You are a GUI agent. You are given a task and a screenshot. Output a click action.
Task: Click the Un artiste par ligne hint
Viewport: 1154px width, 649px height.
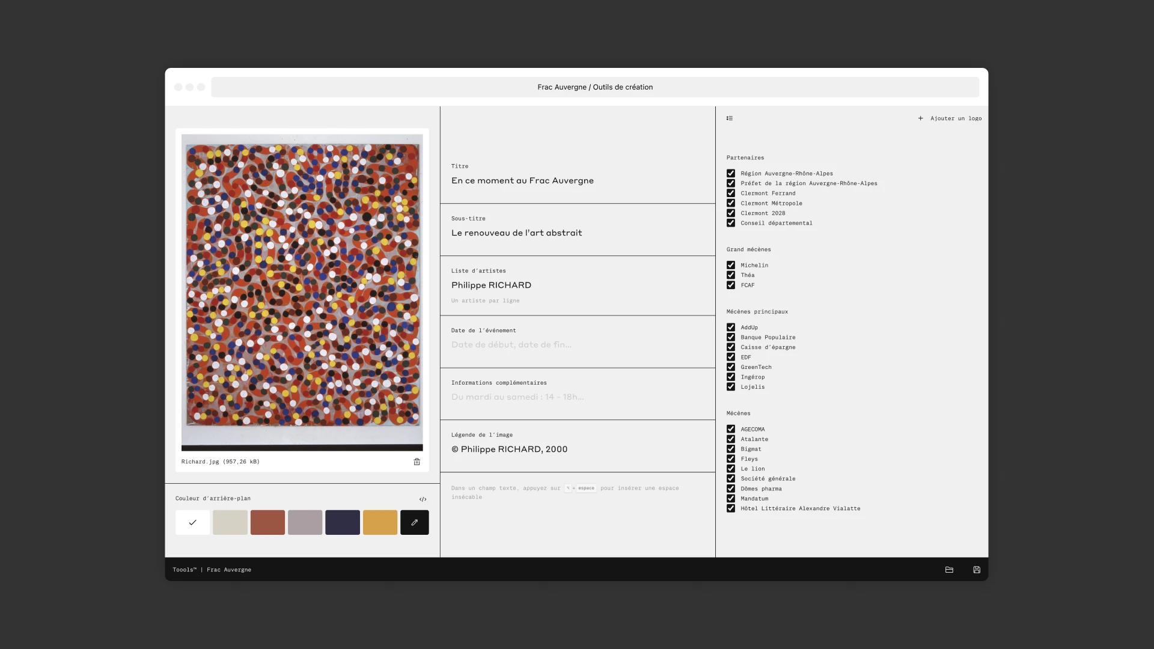click(x=485, y=300)
